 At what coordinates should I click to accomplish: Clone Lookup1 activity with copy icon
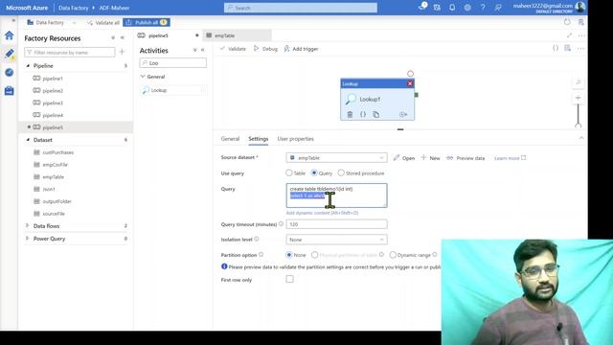(x=375, y=115)
